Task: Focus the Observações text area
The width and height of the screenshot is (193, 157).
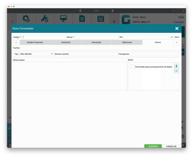Action: point(70,76)
